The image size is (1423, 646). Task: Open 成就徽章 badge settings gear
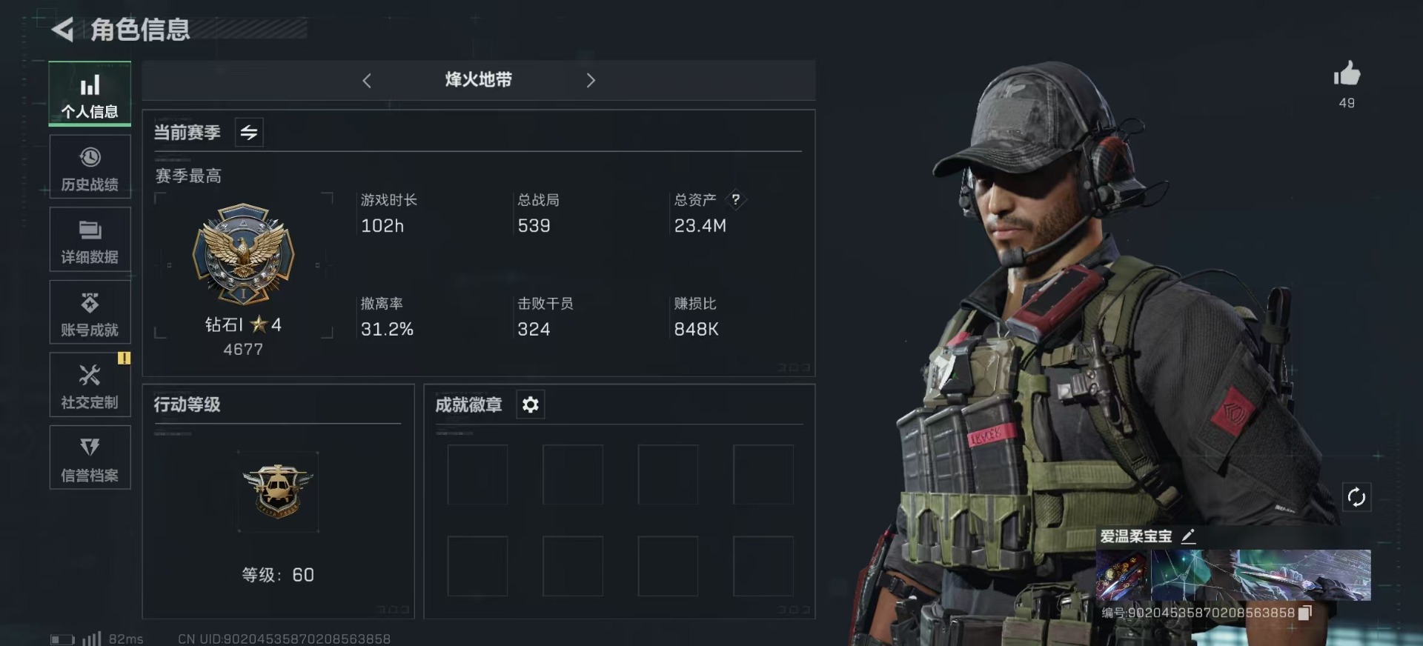[530, 404]
